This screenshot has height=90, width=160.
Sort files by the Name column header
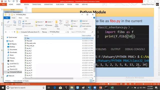pos(26,35)
